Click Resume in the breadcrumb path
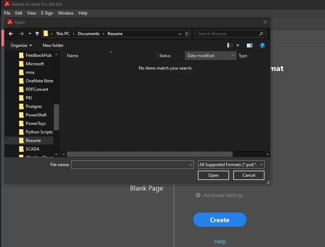The image size is (325, 247). pos(115,34)
